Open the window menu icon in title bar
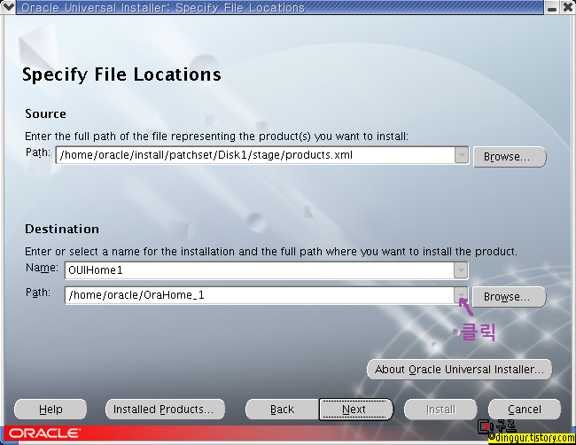576x445 pixels. click(x=8, y=7)
